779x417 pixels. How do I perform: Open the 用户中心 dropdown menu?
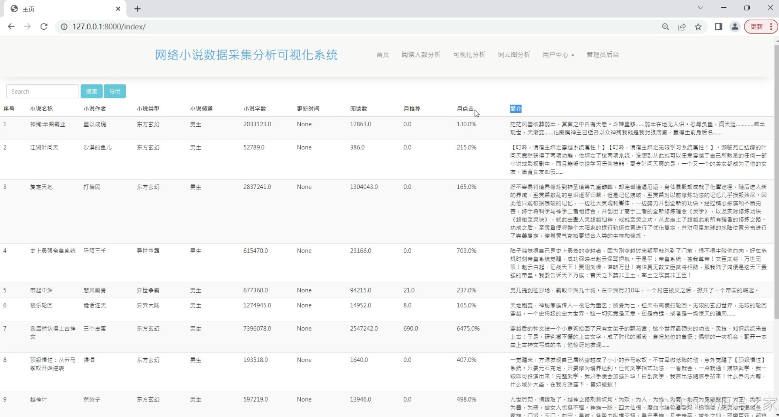558,54
